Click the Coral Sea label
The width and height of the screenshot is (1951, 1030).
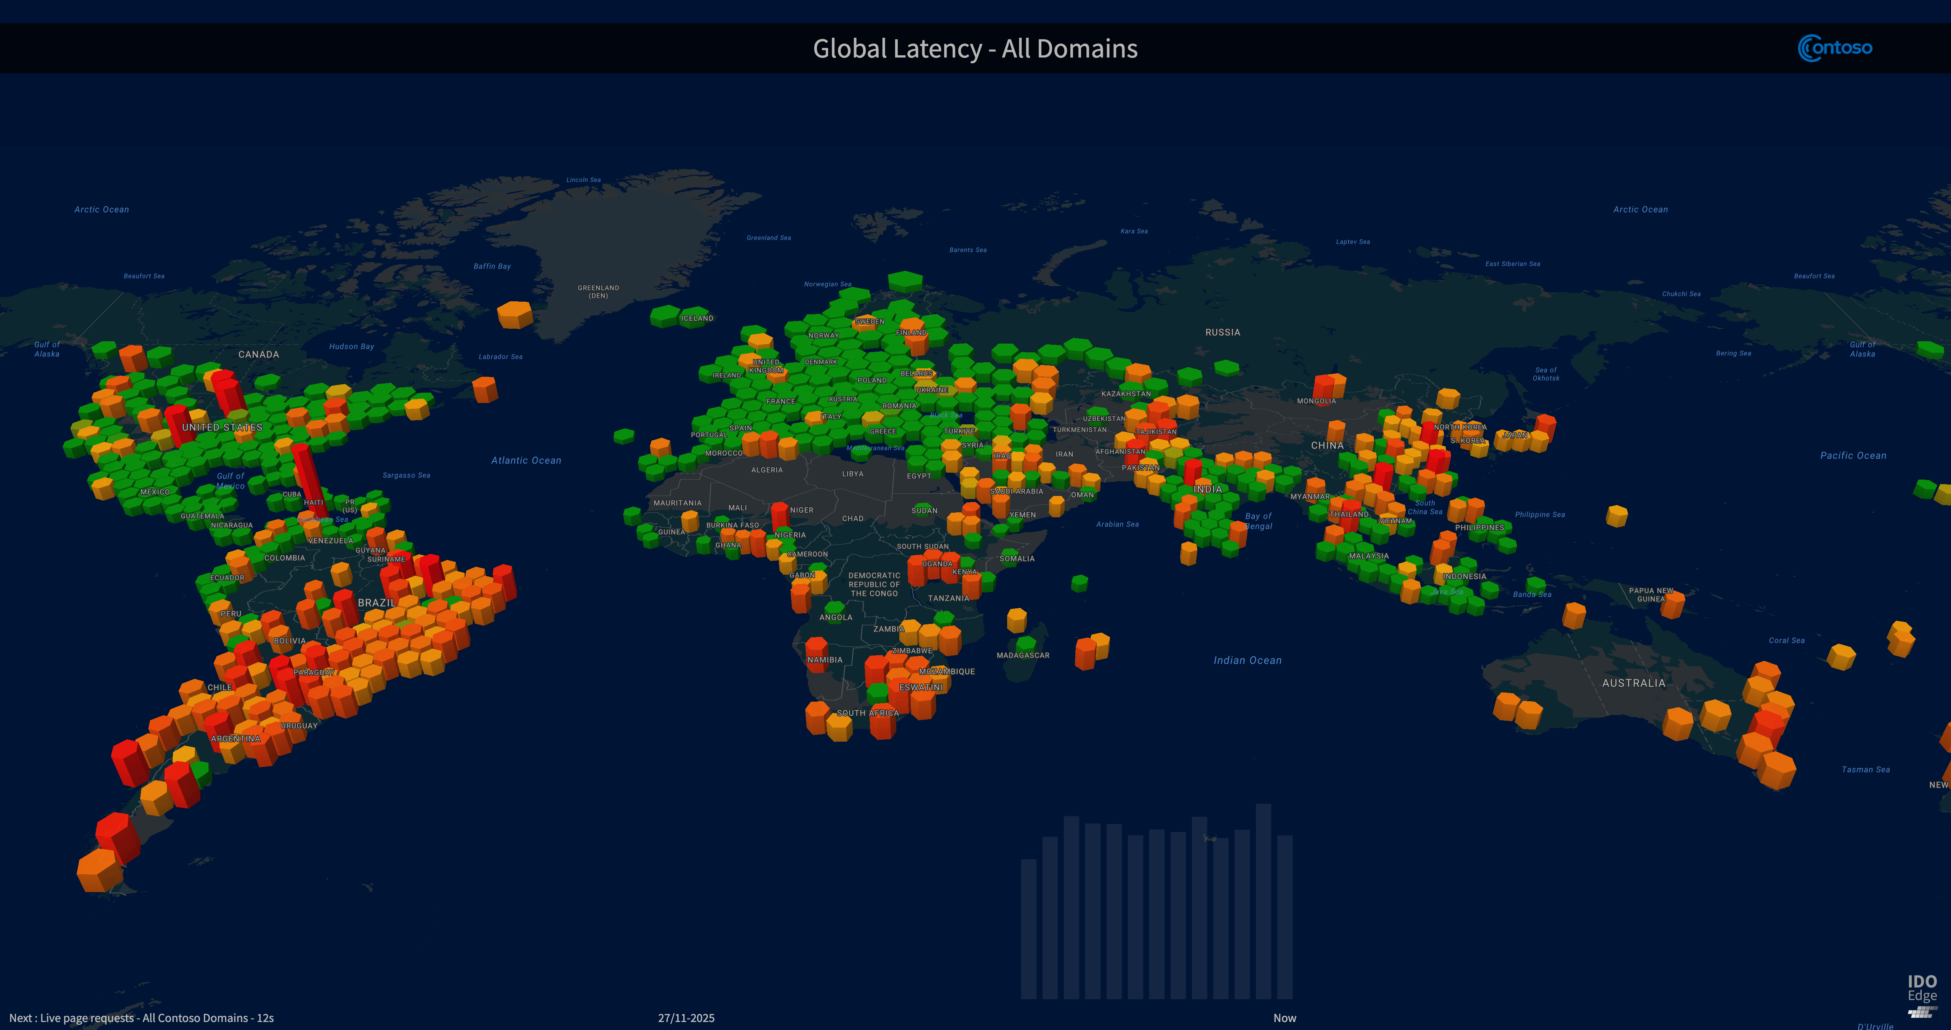[1787, 641]
